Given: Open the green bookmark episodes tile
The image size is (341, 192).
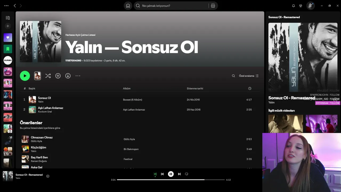Looking at the screenshot, I should pyautogui.click(x=8, y=49).
